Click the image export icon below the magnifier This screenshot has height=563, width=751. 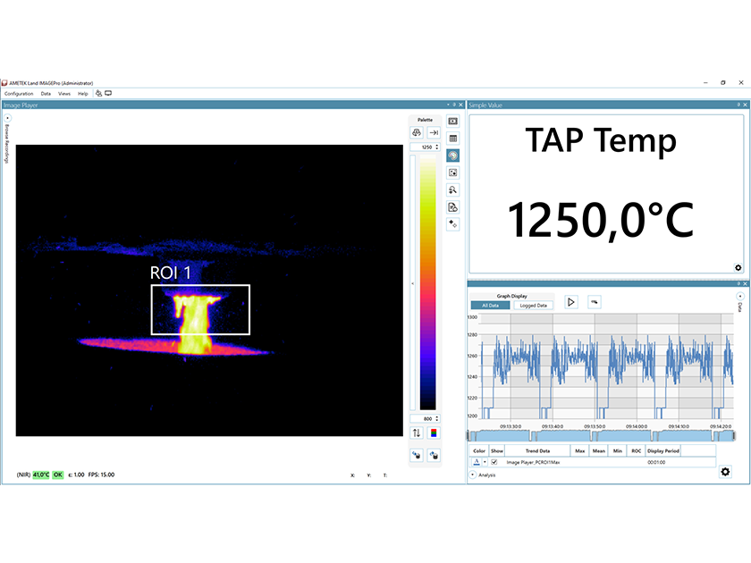452,206
